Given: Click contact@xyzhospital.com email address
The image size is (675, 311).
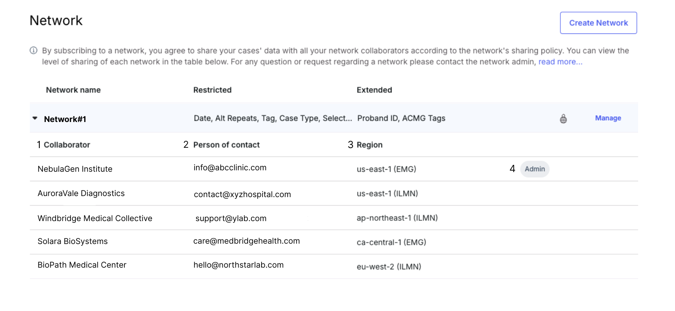Looking at the screenshot, I should (x=242, y=195).
